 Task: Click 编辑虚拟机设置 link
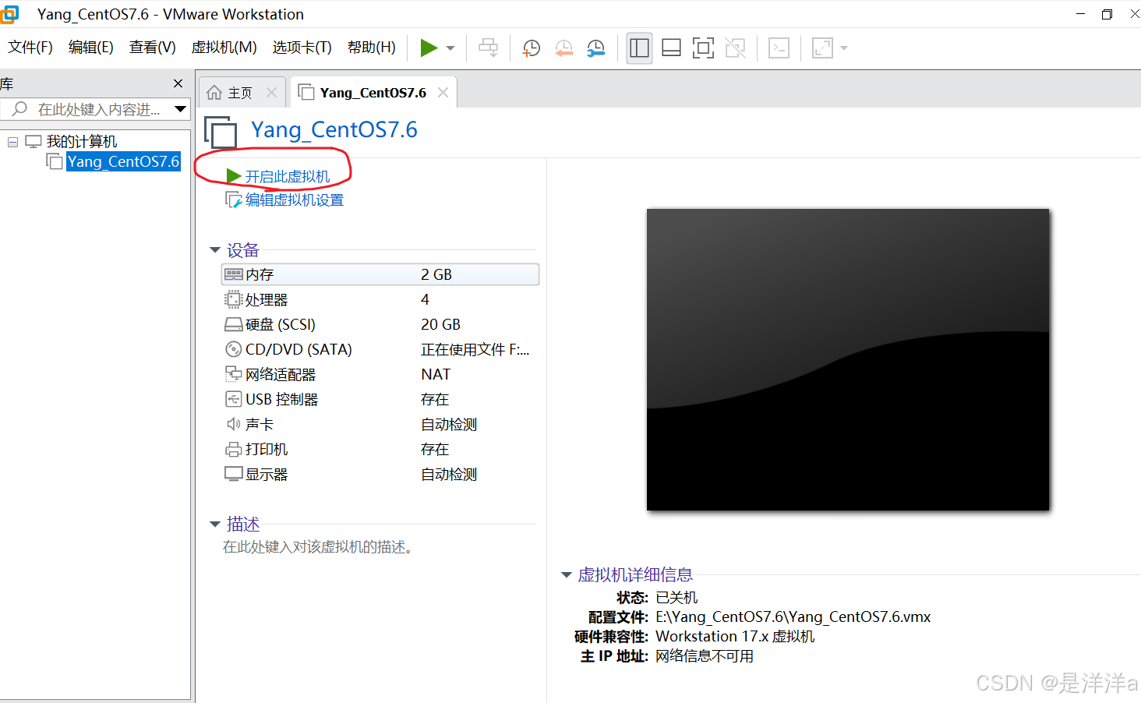[x=295, y=200]
